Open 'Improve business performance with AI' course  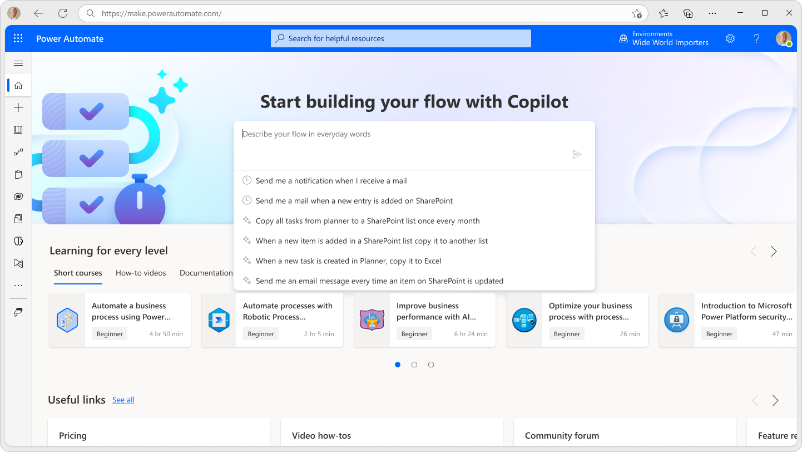coord(425,320)
